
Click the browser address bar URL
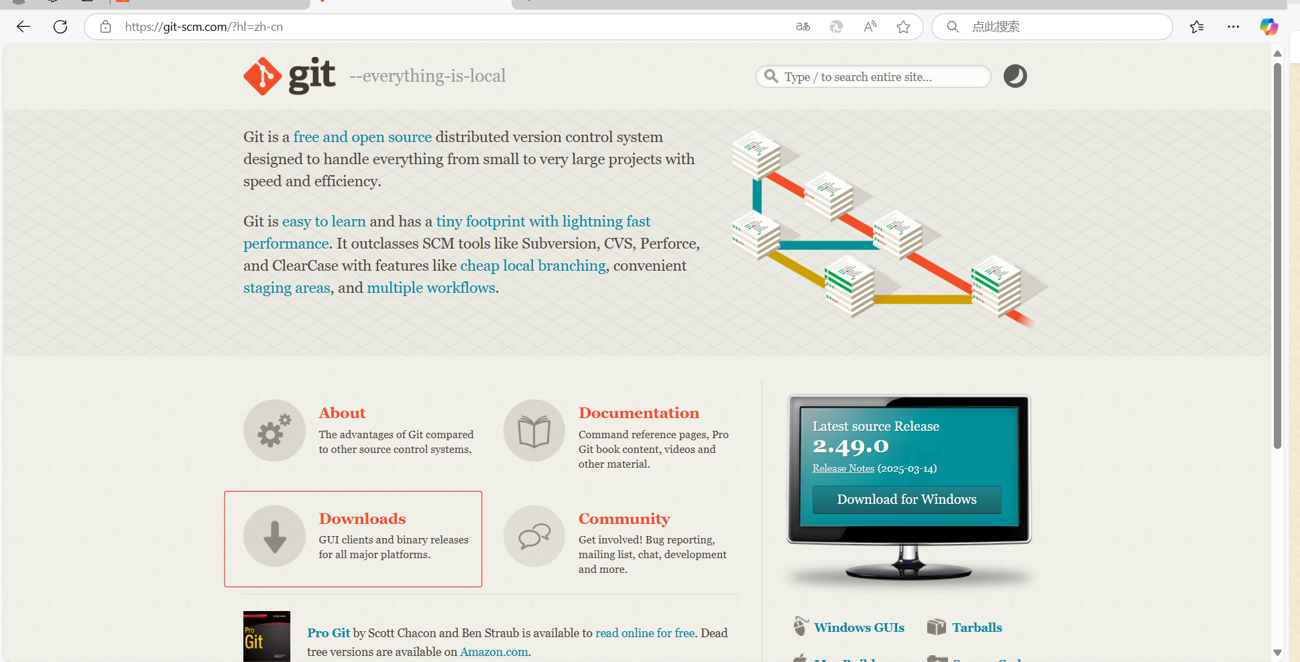pos(204,27)
